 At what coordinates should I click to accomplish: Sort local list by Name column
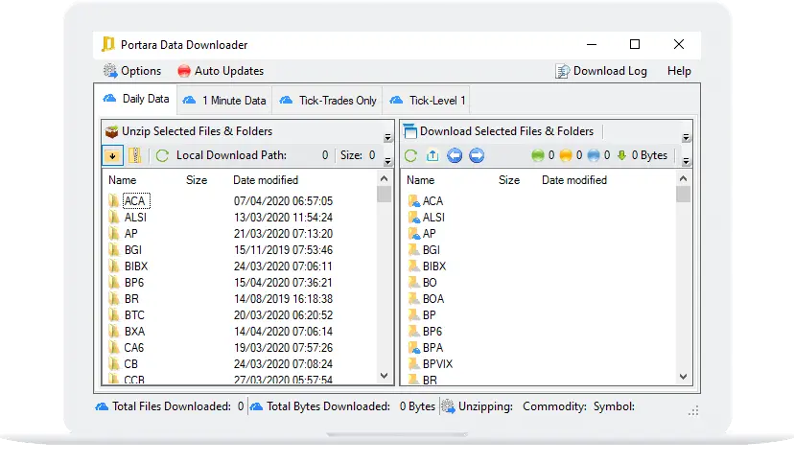[x=123, y=180]
